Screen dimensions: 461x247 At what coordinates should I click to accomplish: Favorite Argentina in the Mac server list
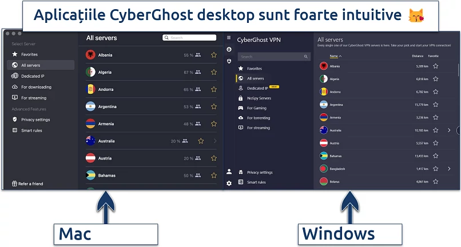pyautogui.click(x=214, y=106)
